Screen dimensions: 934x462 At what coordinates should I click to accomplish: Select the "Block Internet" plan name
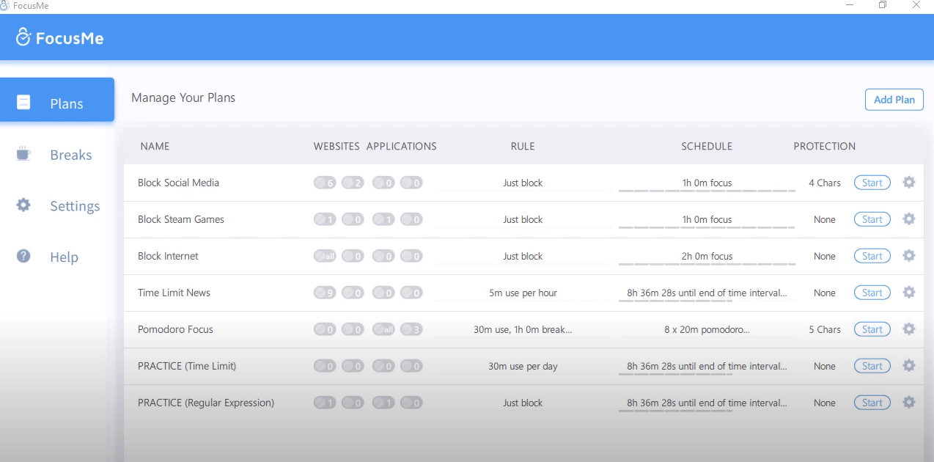tap(168, 256)
